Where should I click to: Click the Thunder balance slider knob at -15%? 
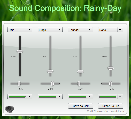(x=79, y=84)
